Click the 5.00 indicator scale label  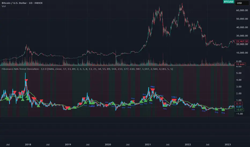(239, 73)
